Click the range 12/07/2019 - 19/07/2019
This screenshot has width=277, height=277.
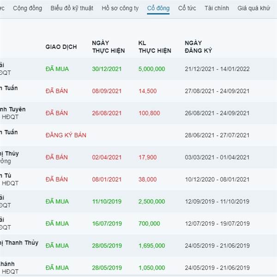[x=217, y=223]
